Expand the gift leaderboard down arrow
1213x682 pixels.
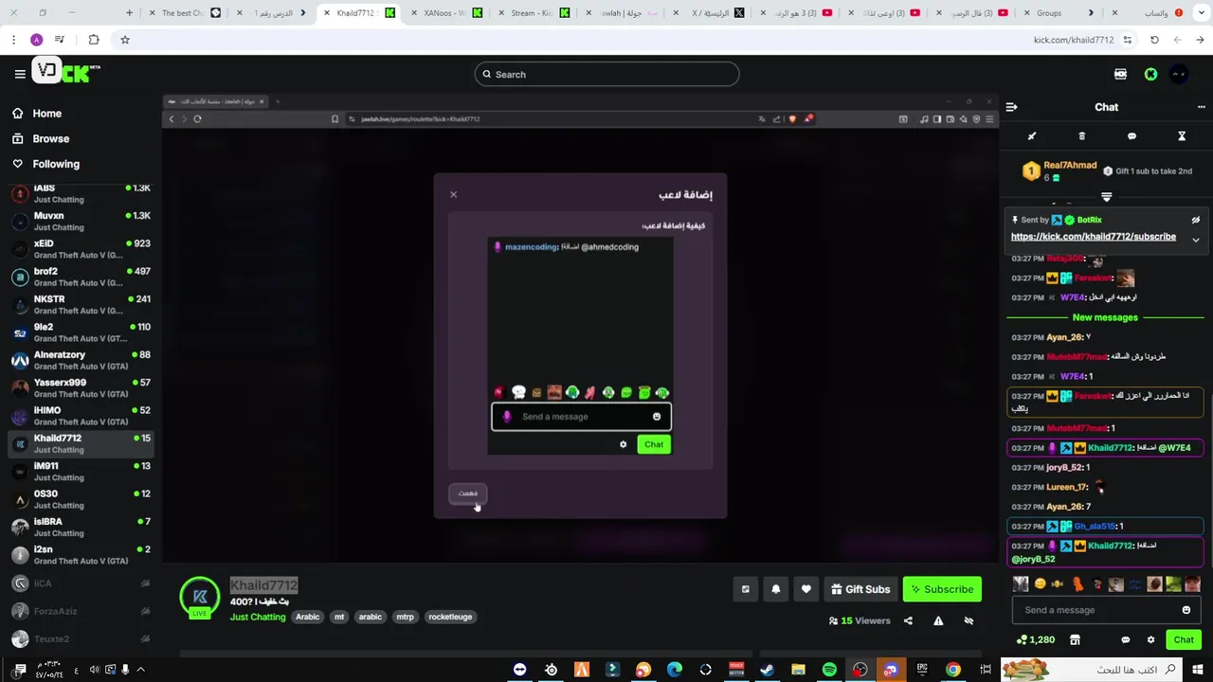(1106, 197)
